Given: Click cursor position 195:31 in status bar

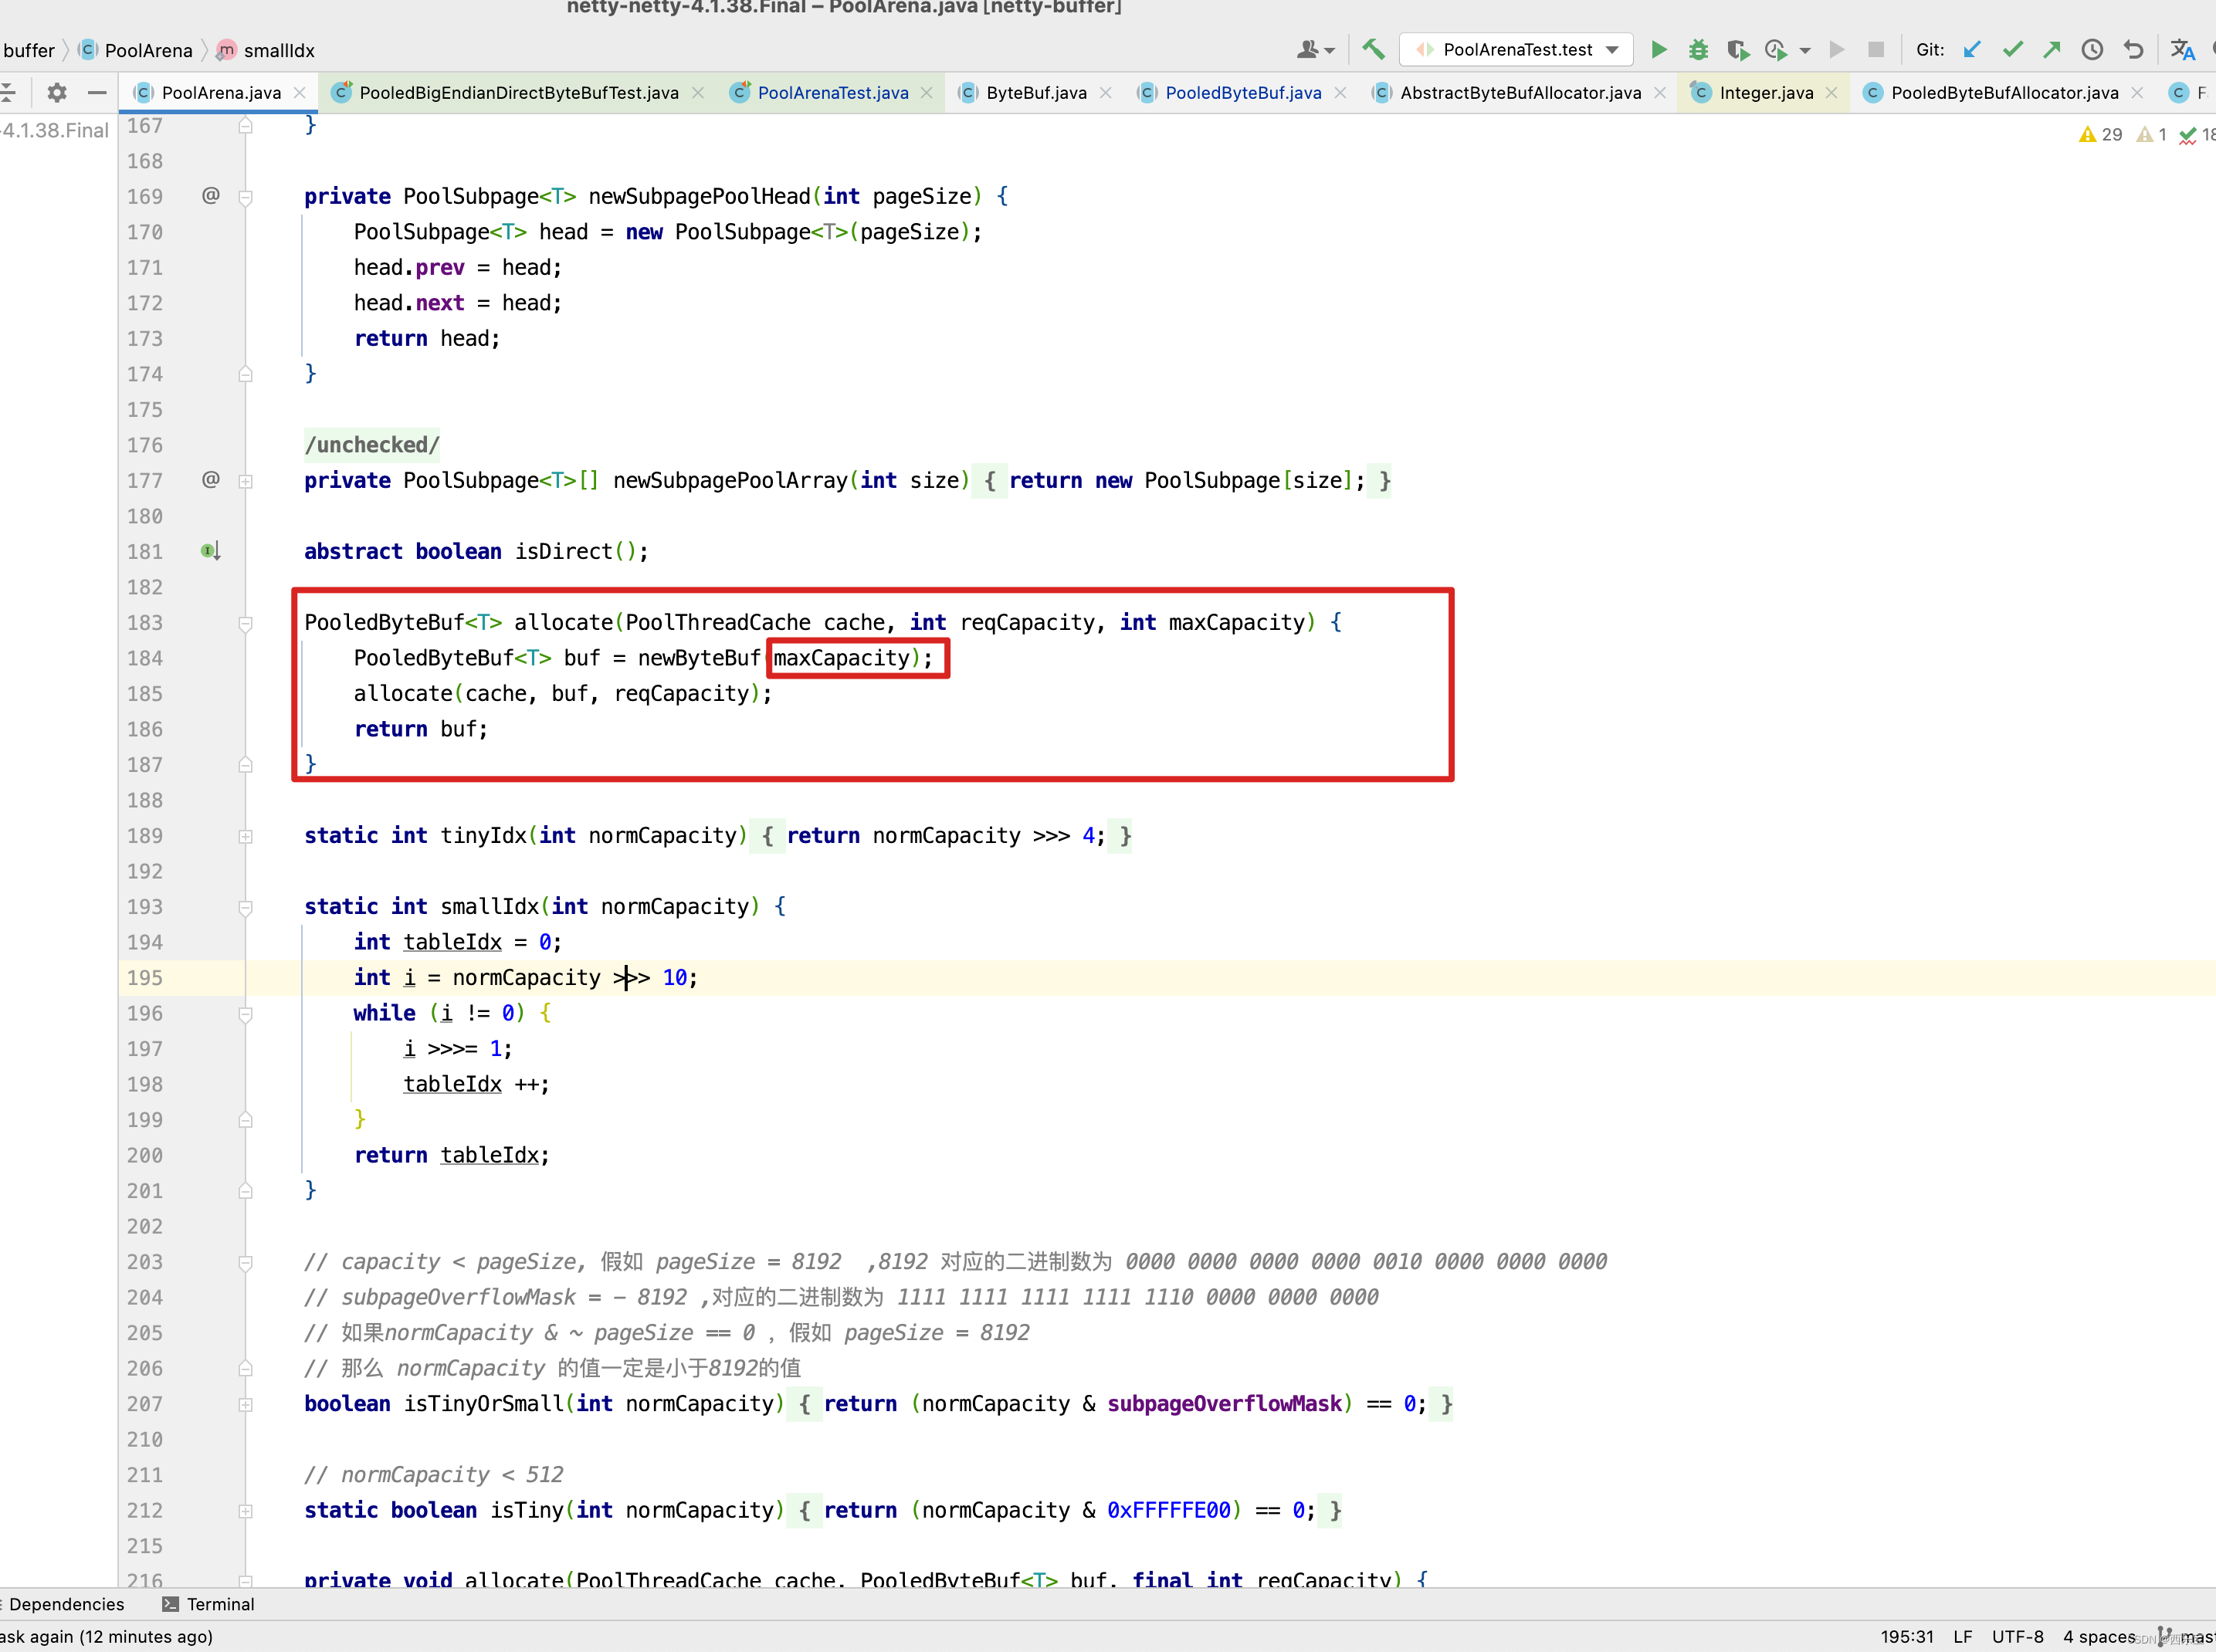Looking at the screenshot, I should click(1907, 1637).
